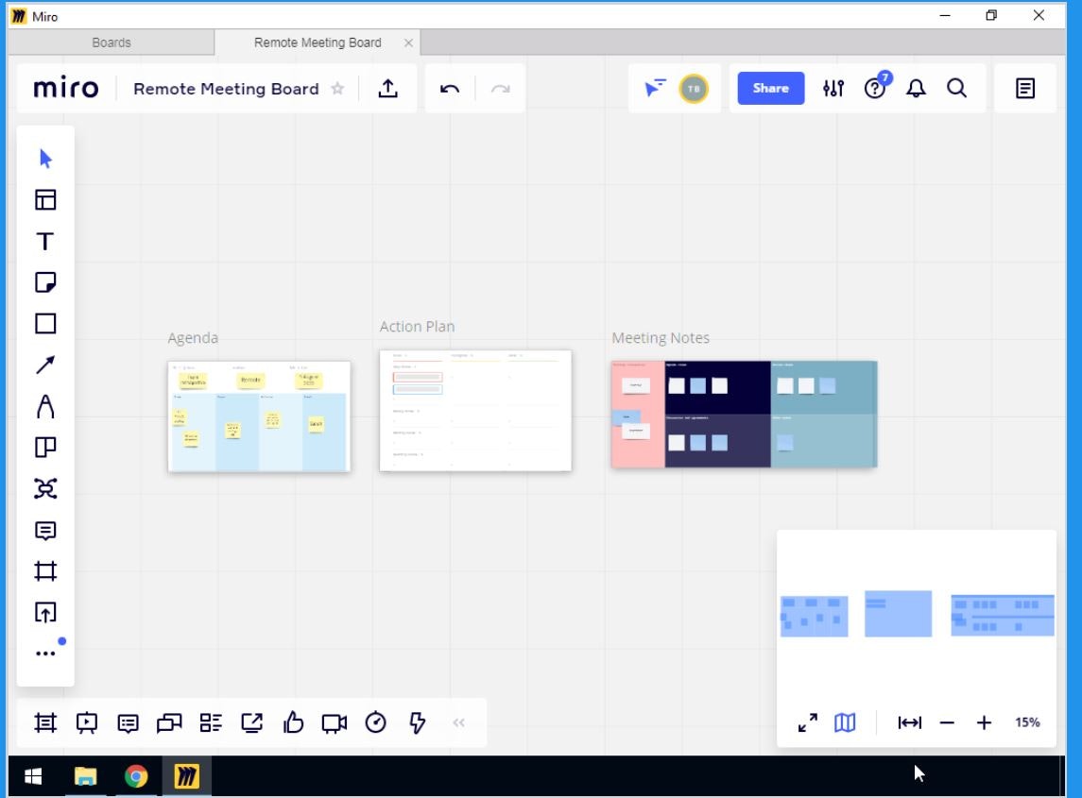
Task: Click the redo arrow
Action: click(x=500, y=88)
